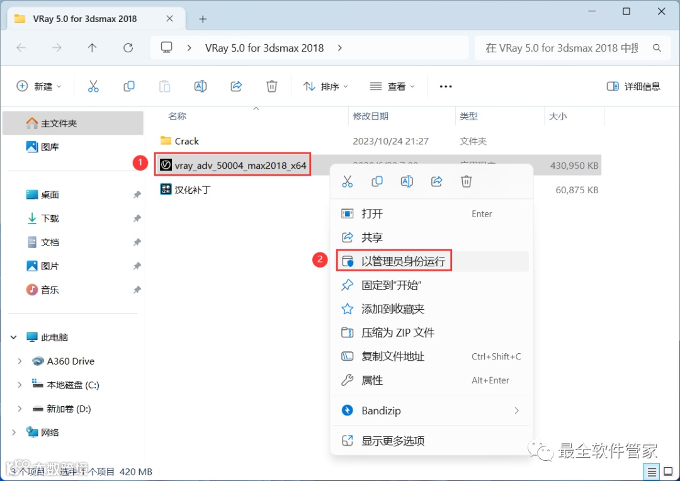The height and width of the screenshot is (481, 680).
Task: Switch to details view icon in status bar
Action: click(652, 472)
